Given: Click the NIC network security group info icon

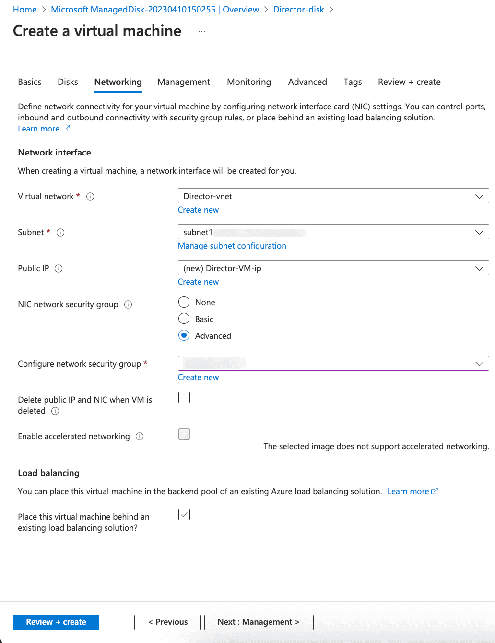Looking at the screenshot, I should tap(128, 304).
